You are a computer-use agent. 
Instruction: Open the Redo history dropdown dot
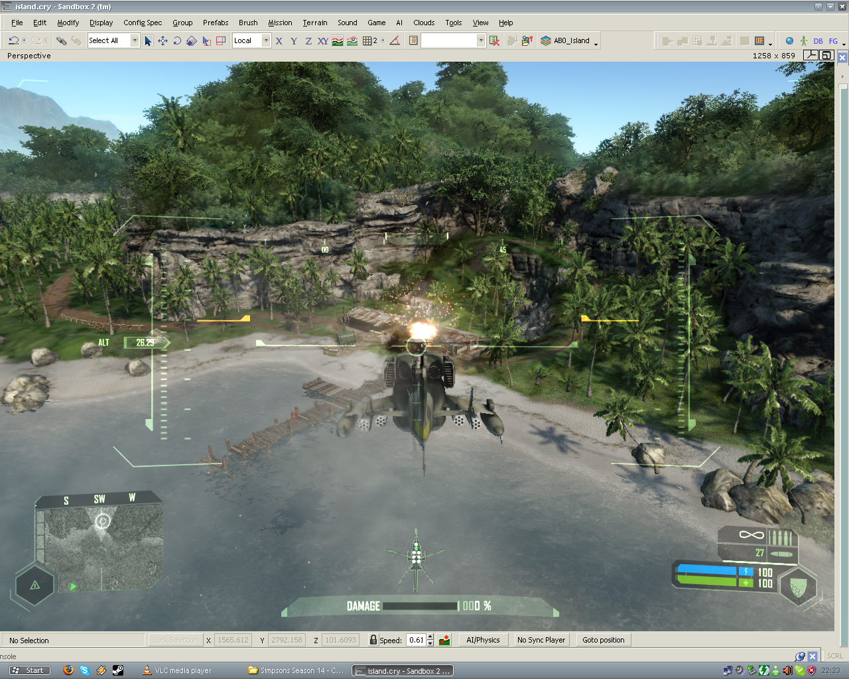point(46,40)
